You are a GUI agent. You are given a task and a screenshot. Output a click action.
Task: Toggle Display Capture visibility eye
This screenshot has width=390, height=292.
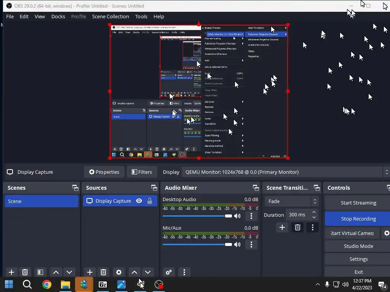(139, 201)
